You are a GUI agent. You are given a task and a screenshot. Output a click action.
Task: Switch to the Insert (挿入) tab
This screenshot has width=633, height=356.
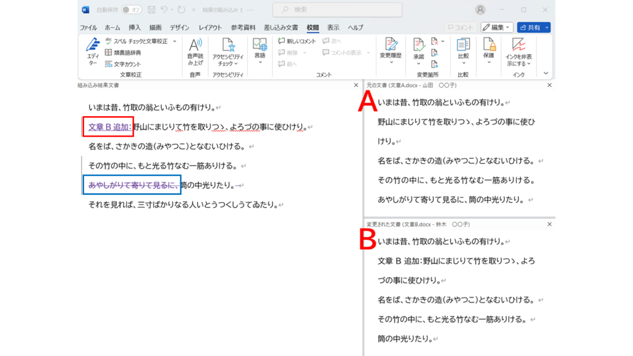point(134,27)
